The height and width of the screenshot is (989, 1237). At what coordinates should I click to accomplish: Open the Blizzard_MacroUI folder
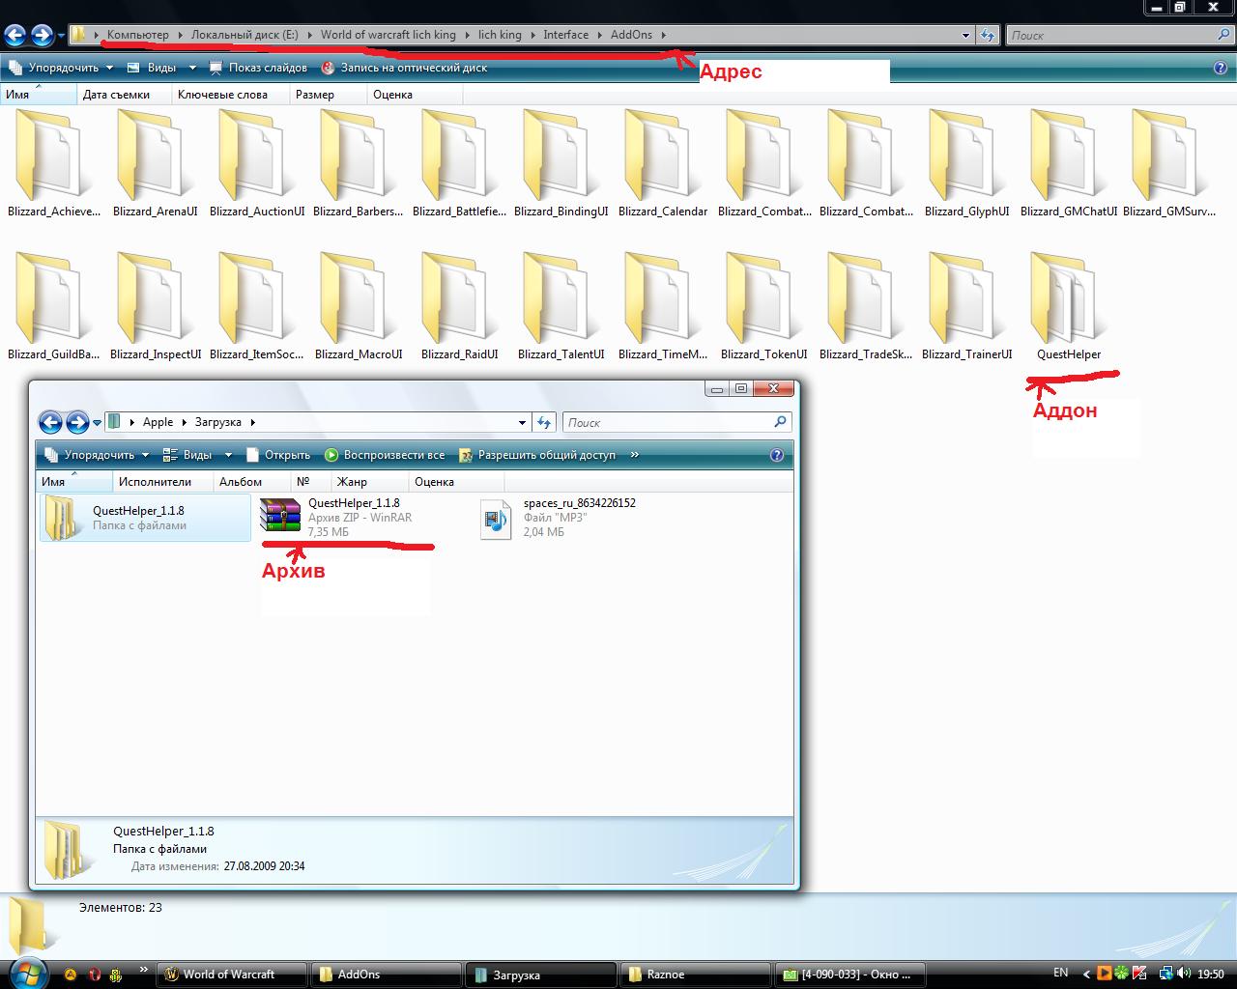pyautogui.click(x=359, y=307)
